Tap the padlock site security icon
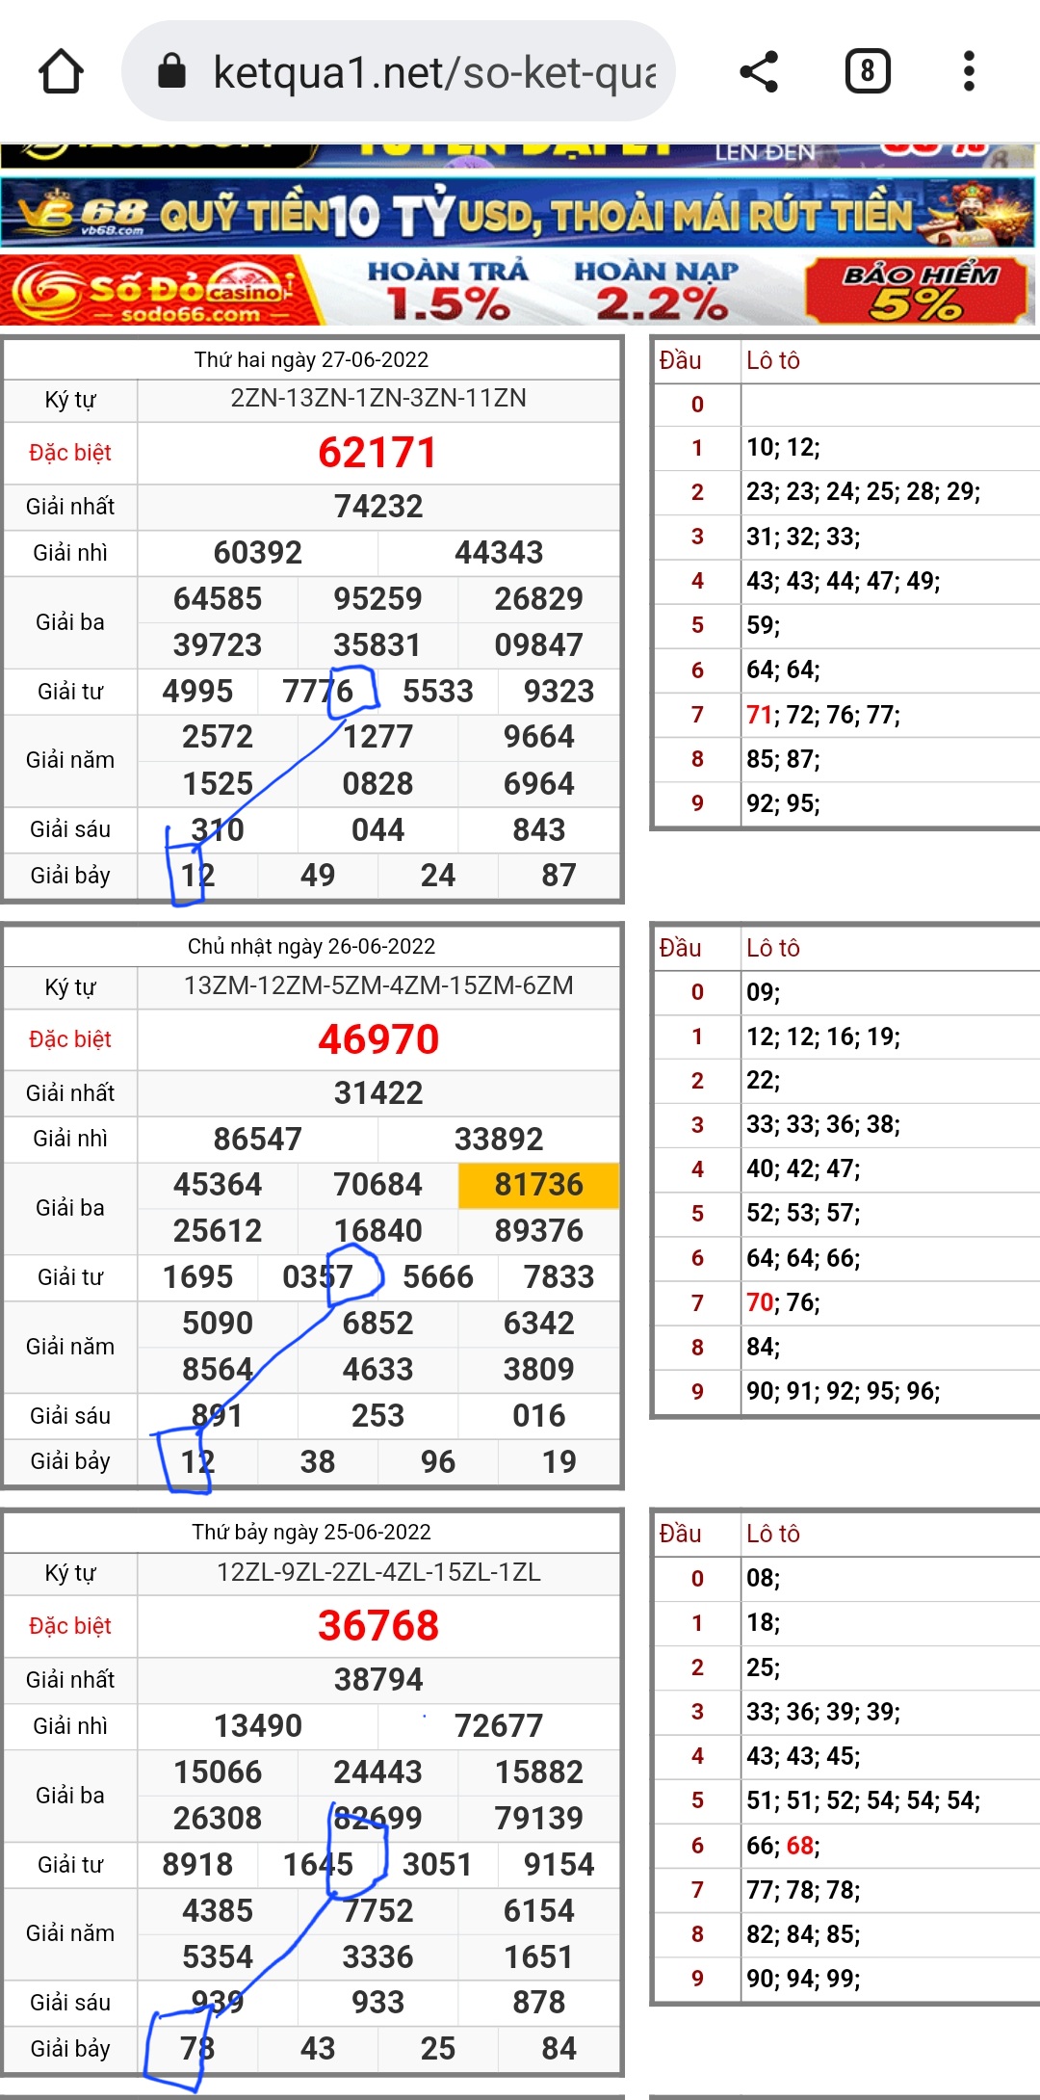 (x=171, y=72)
